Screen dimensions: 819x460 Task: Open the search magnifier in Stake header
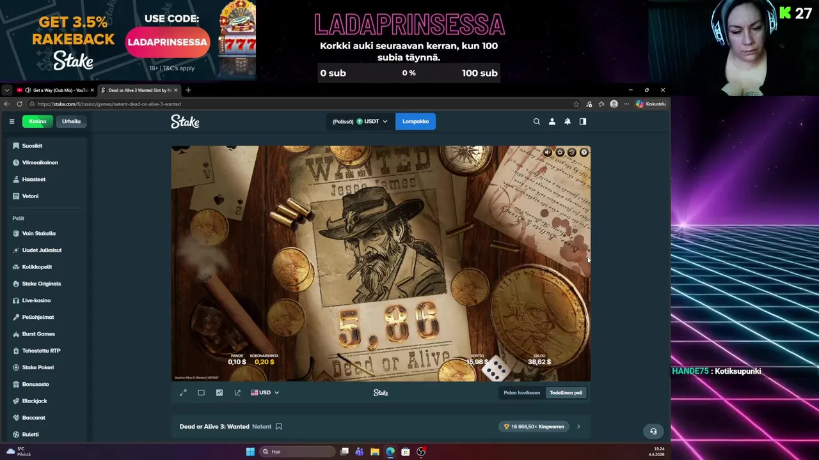[537, 121]
